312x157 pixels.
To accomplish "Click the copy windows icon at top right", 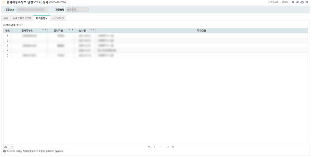I will click(x=297, y=2).
